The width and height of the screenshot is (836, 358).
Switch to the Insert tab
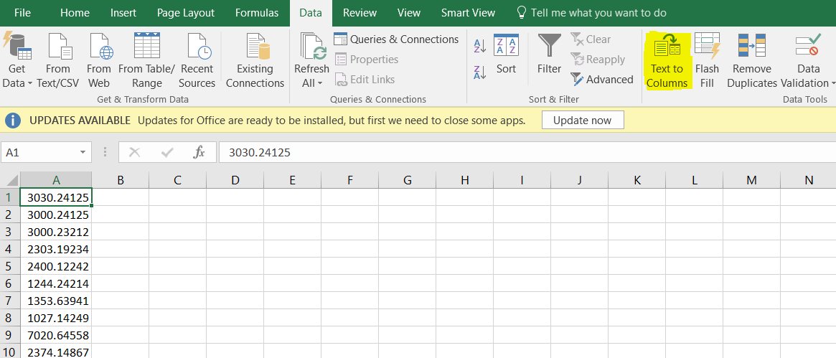coord(123,13)
